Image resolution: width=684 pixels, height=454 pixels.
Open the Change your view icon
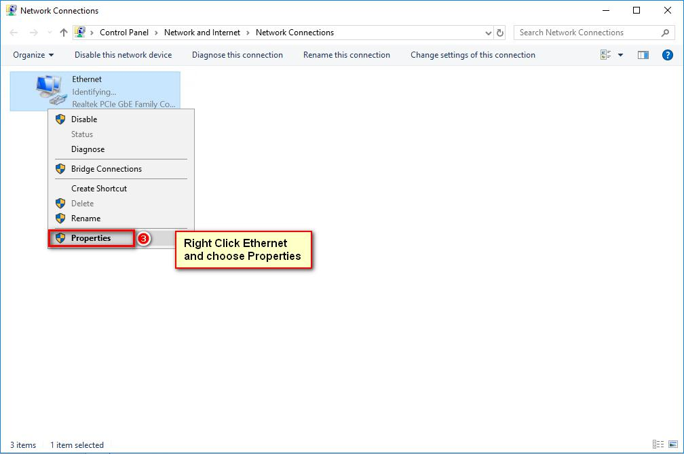click(x=605, y=55)
